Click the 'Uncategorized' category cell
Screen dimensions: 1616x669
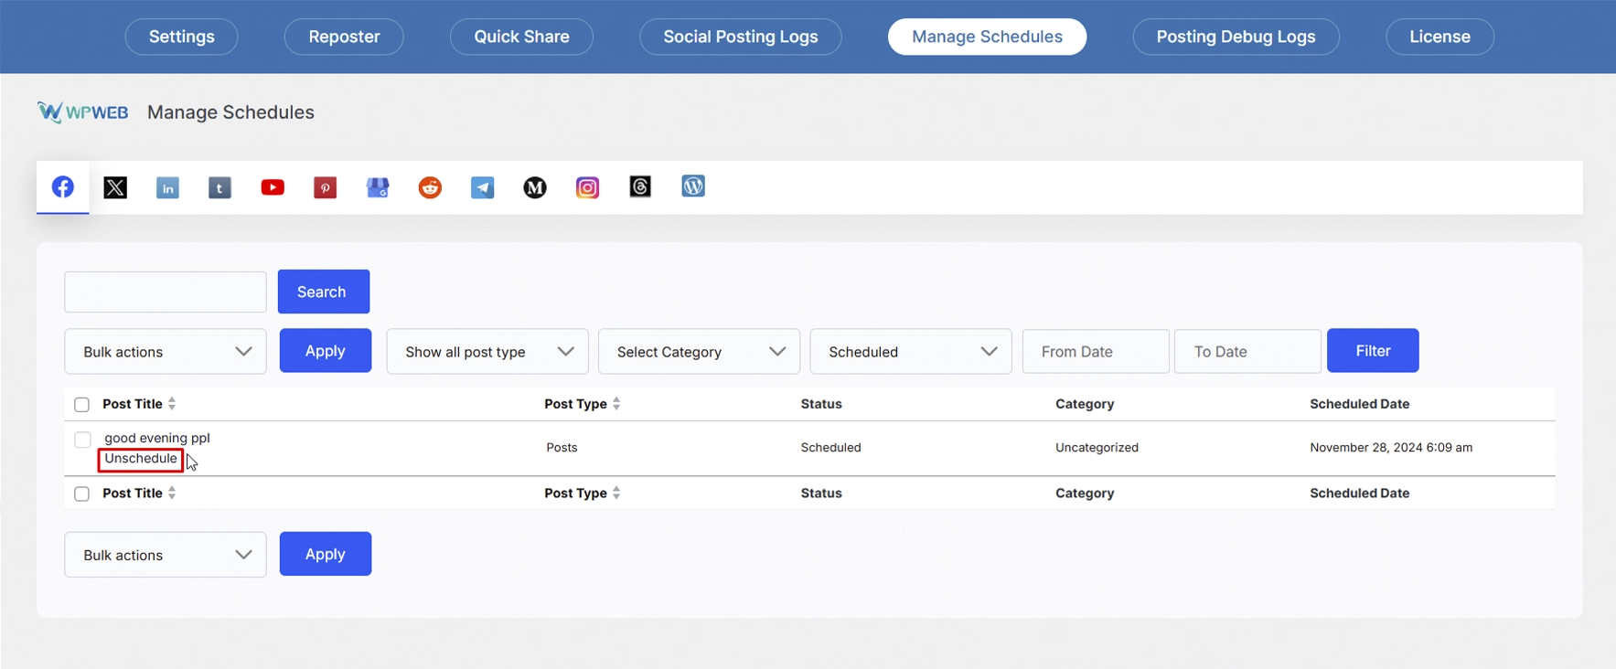click(x=1097, y=448)
